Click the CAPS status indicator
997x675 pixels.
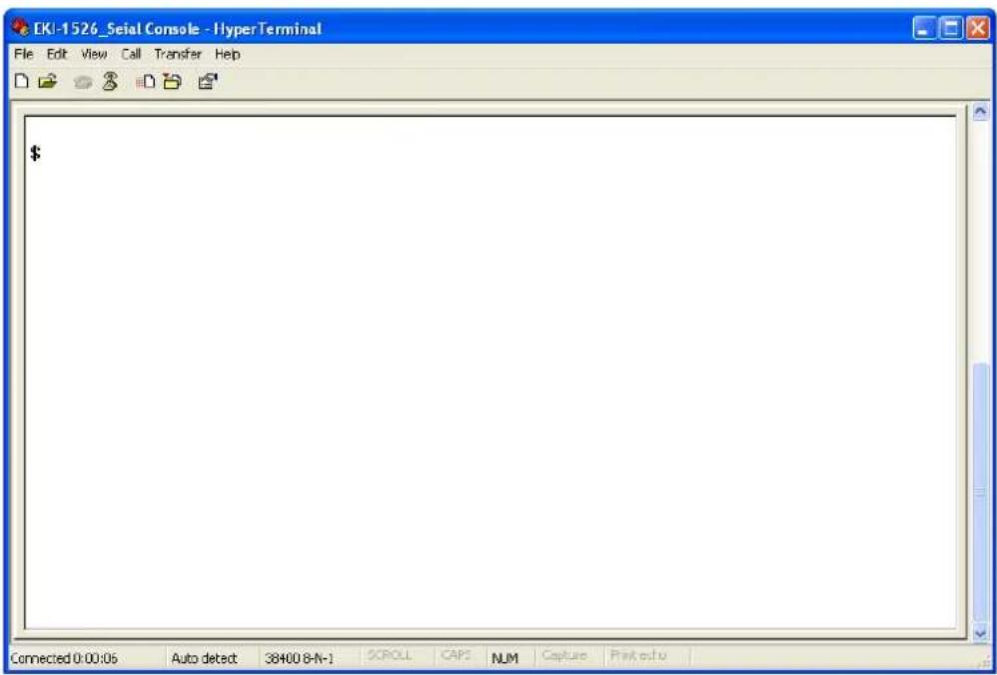click(454, 655)
